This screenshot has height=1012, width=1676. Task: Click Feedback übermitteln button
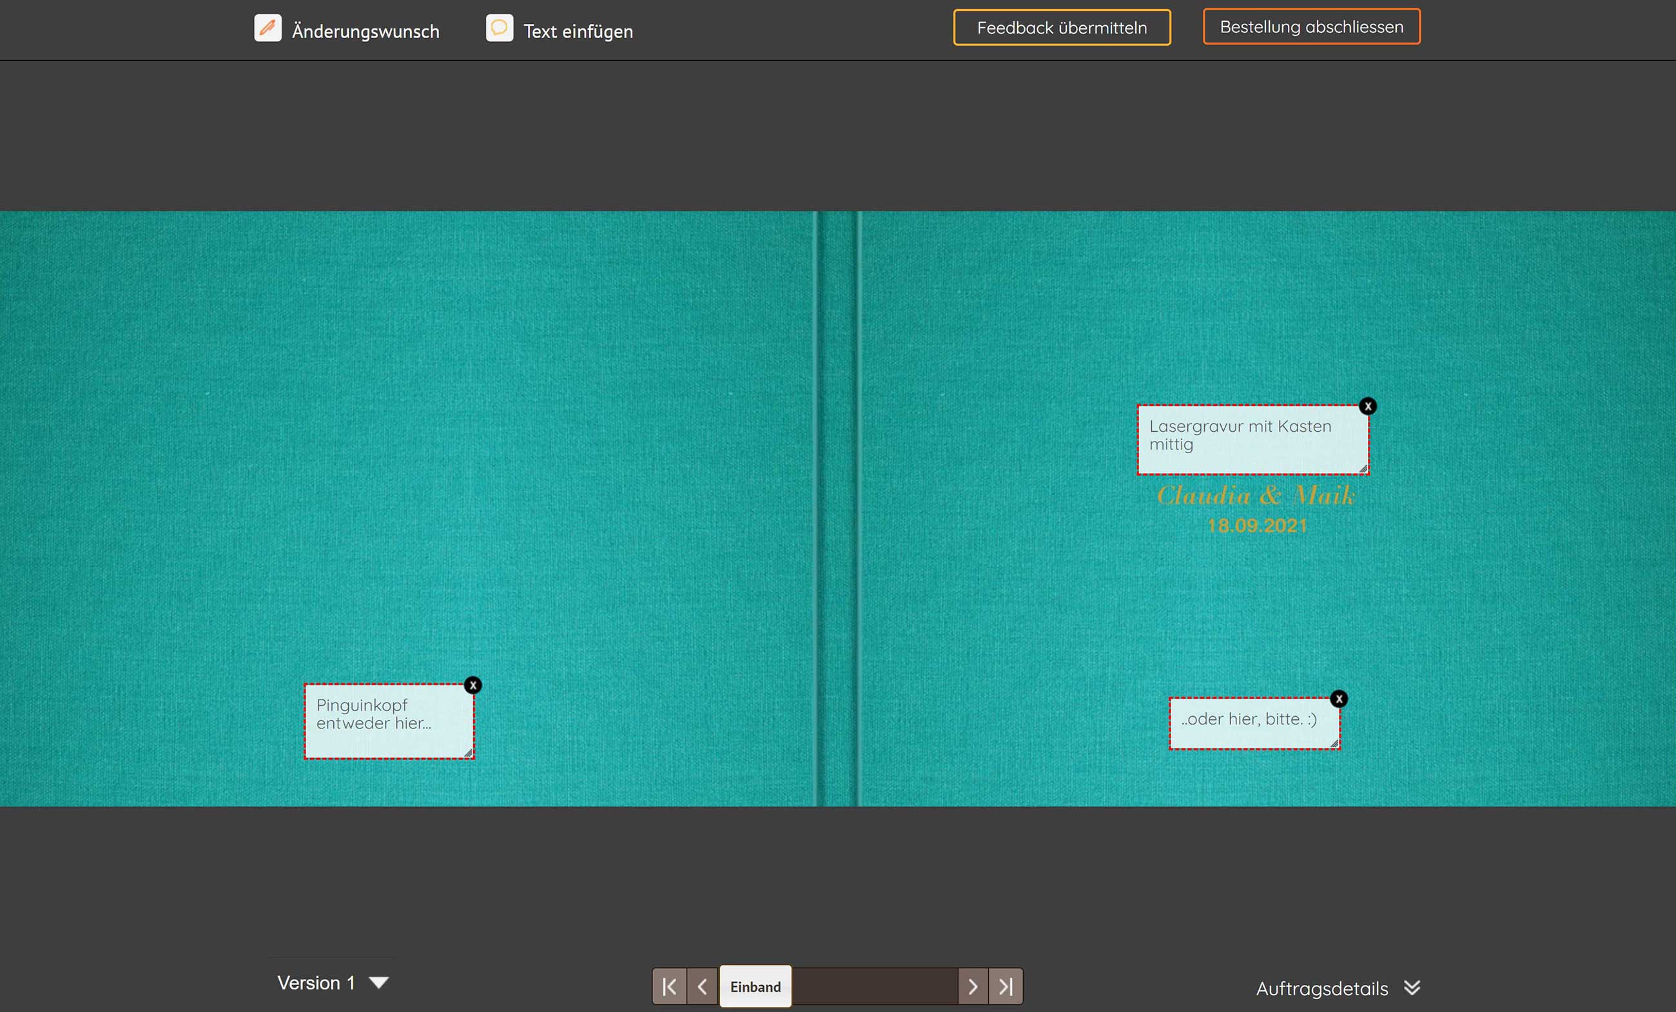[x=1061, y=28]
